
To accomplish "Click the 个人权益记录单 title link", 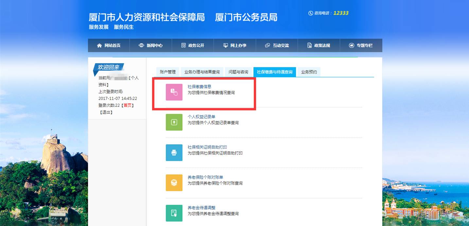I will coord(201,117).
